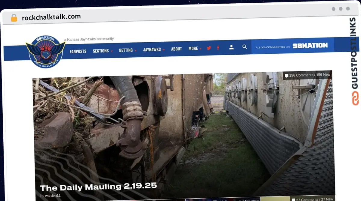Open the 27 Comments link at bottom
The height and width of the screenshot is (201, 361).
[312, 199]
